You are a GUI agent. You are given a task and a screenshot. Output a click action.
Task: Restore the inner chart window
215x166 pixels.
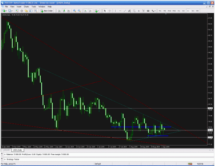point(209,7)
